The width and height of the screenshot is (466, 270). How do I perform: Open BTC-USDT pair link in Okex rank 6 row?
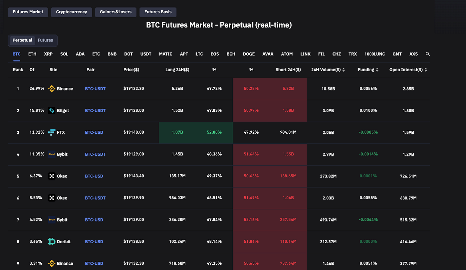(95, 198)
